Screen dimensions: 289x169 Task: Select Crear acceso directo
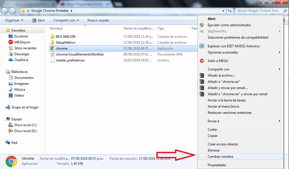pyautogui.click(x=240, y=144)
